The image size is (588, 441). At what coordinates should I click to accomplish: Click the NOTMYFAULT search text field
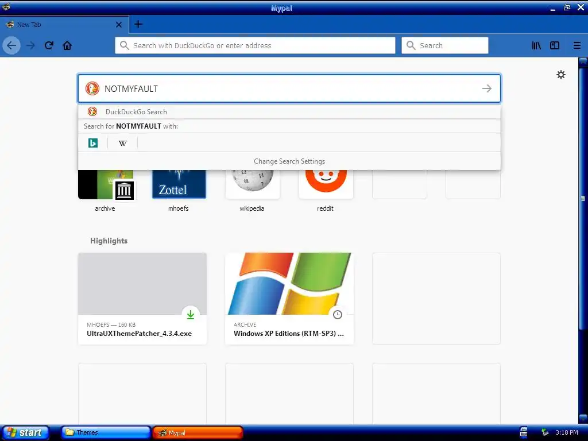click(x=289, y=88)
